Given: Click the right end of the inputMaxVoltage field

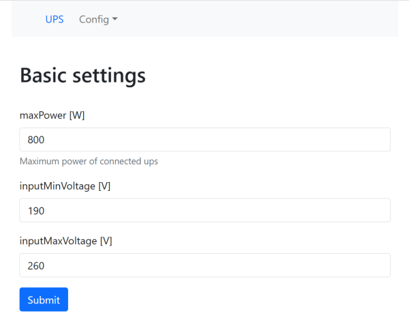Looking at the screenshot, I should pos(378,266).
